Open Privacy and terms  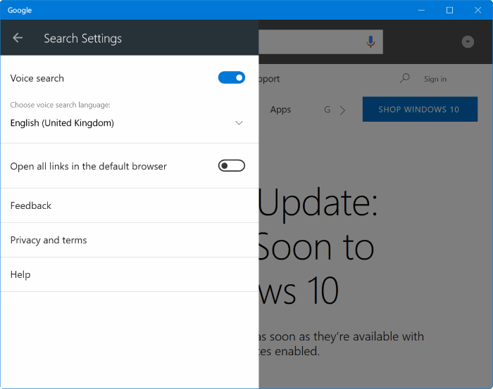click(129, 240)
